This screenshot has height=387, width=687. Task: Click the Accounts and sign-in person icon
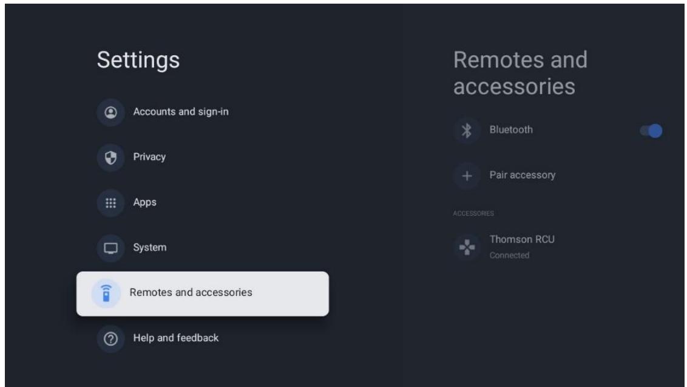(x=111, y=112)
